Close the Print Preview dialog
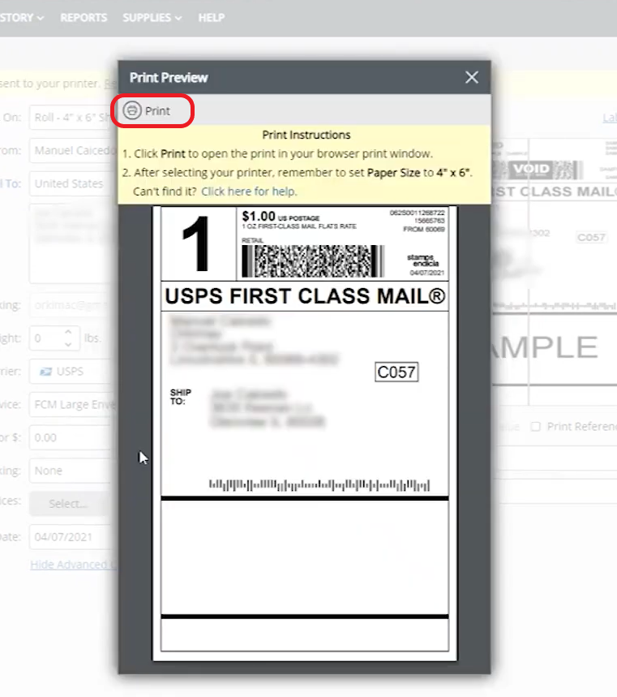The height and width of the screenshot is (697, 617). pyautogui.click(x=472, y=77)
